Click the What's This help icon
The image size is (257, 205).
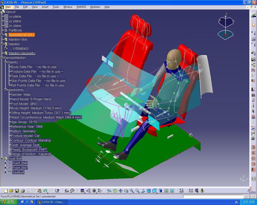pyautogui.click(x=57, y=191)
